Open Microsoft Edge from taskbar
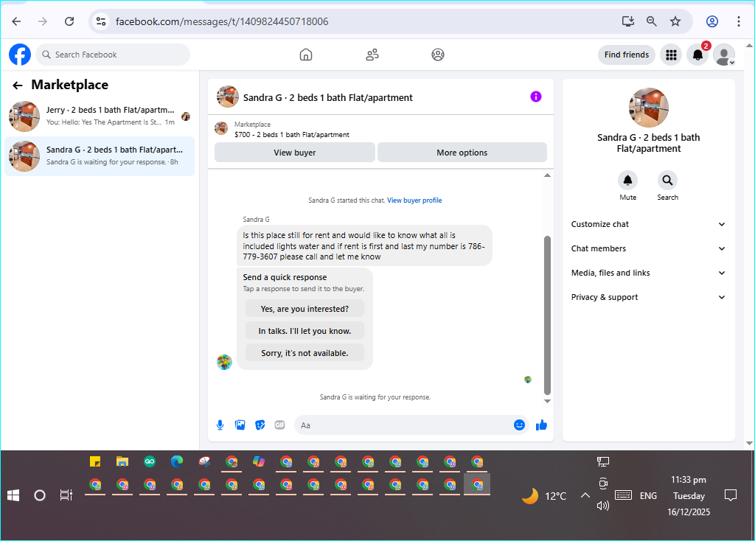 tap(177, 461)
